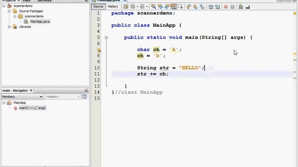Screen dimensions: 298x167
Task: Select MainApp class in Navigator
Action: coord(20,103)
